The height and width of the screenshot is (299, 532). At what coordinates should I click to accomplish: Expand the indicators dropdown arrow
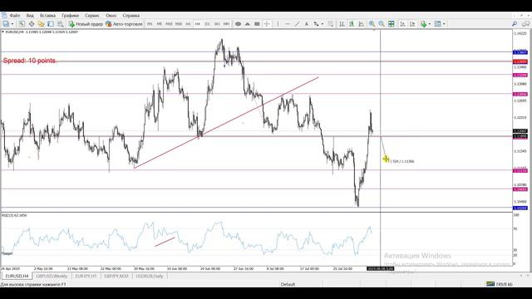[x=430, y=24]
